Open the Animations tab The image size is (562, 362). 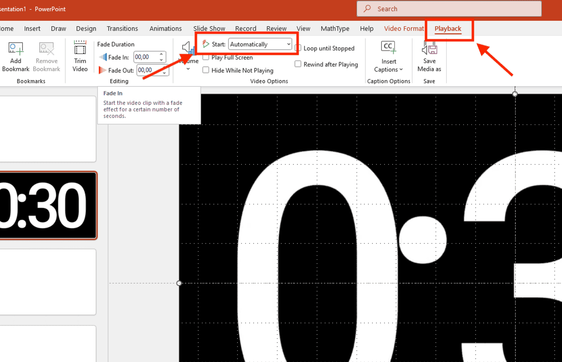(x=166, y=29)
